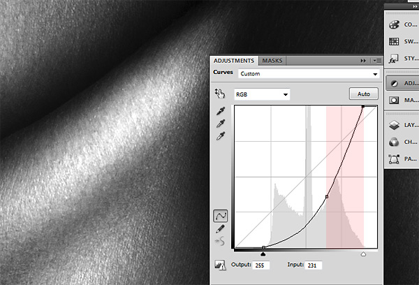This screenshot has height=285, width=419.
Task: Collapse Adjustments panel with double-arrow icon
Action: (363, 61)
